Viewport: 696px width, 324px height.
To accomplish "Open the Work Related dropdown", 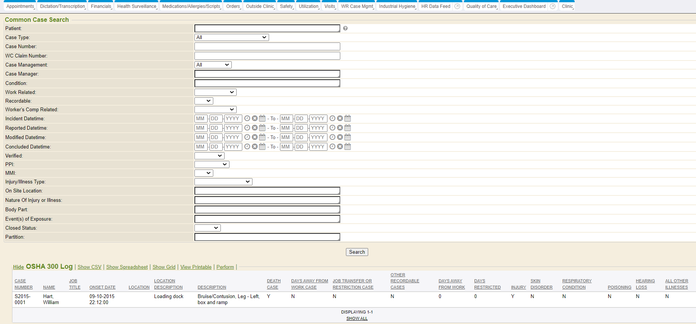I will coord(215,92).
